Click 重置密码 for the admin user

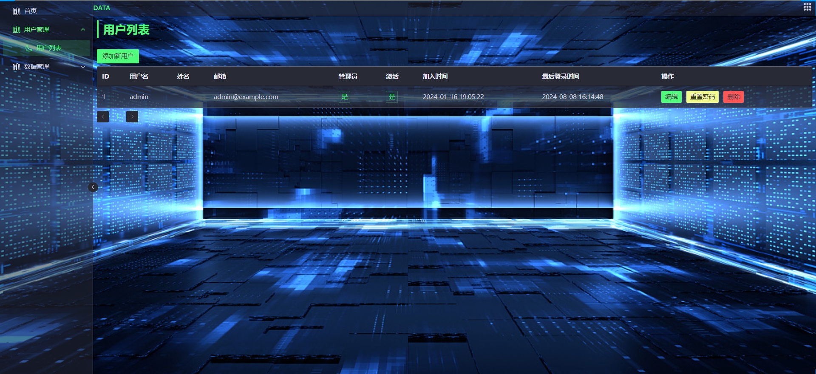click(x=702, y=97)
